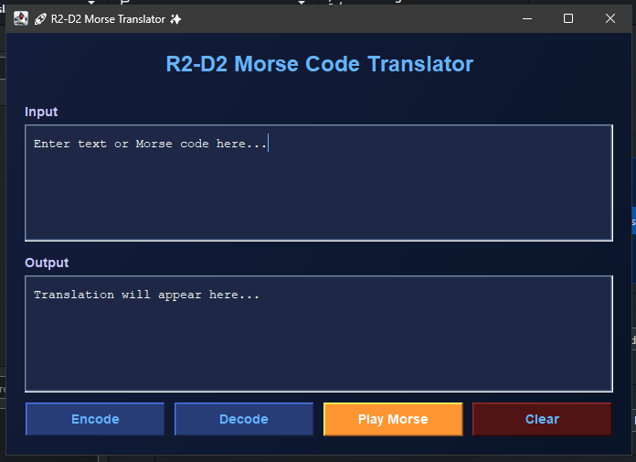This screenshot has width=636, height=462.
Task: Focus the Input text area
Action: 319,183
